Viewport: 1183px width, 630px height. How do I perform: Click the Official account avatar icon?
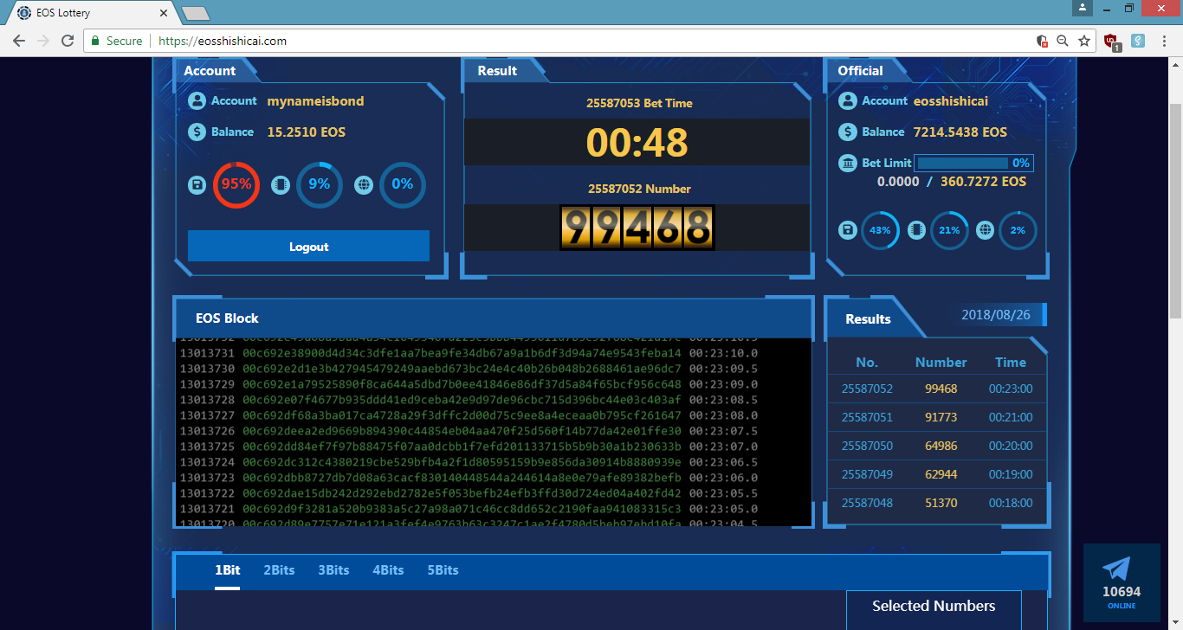[848, 100]
